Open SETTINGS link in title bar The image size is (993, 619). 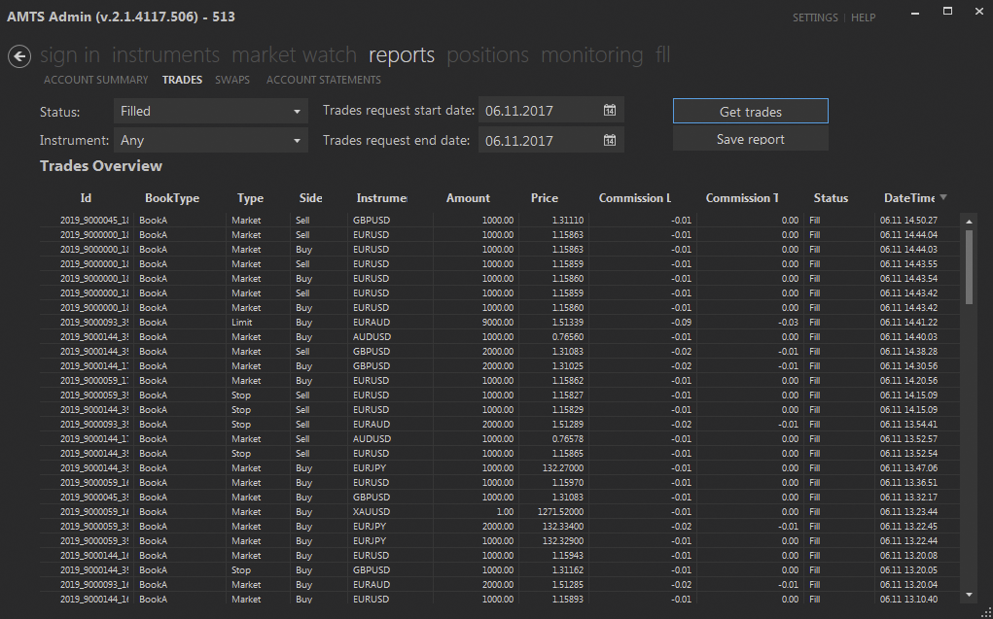(x=815, y=17)
